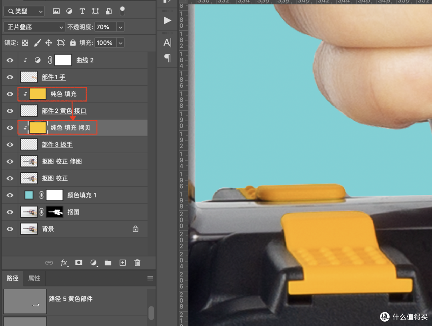
Task: Add a layer mask
Action: 79,263
